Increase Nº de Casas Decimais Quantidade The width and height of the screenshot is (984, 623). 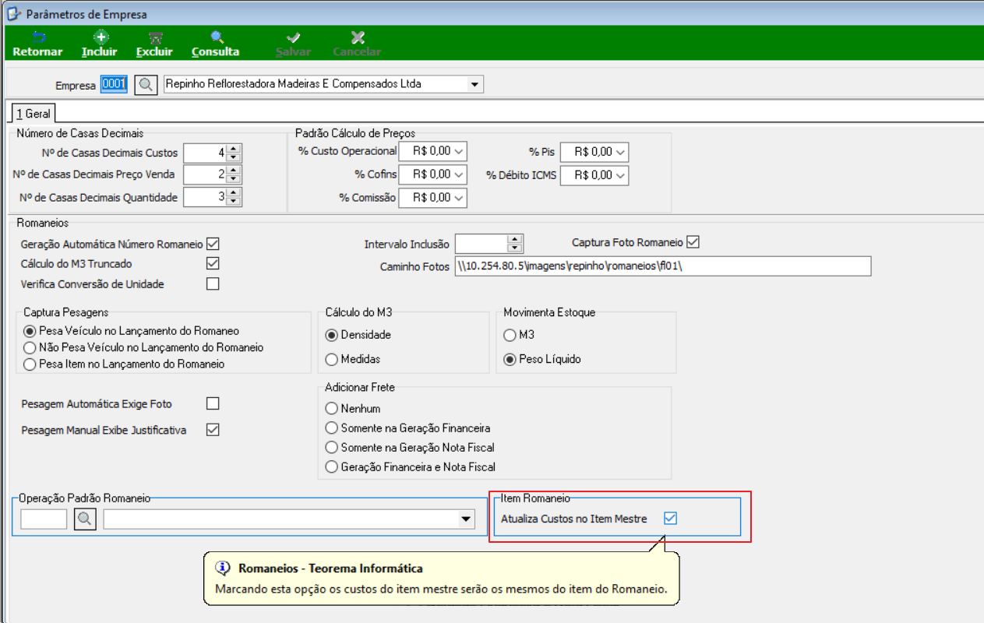[235, 192]
